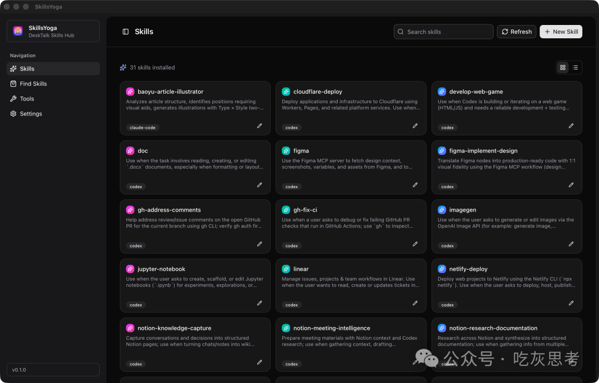Viewport: 599px width, 383px height.
Task: Create a New Skill
Action: [561, 32]
